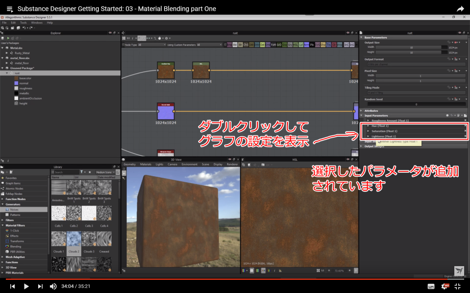This screenshot has height=293, width=470.
Task: Select the Gradient Map node in the graph
Action: click(x=166, y=70)
